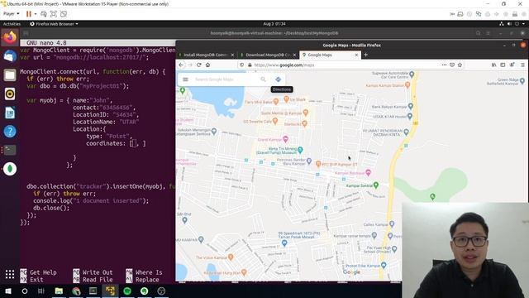The image size is (529, 298).
Task: Toggle Firefox sidebar icon
Action: pyautogui.click(x=503, y=65)
